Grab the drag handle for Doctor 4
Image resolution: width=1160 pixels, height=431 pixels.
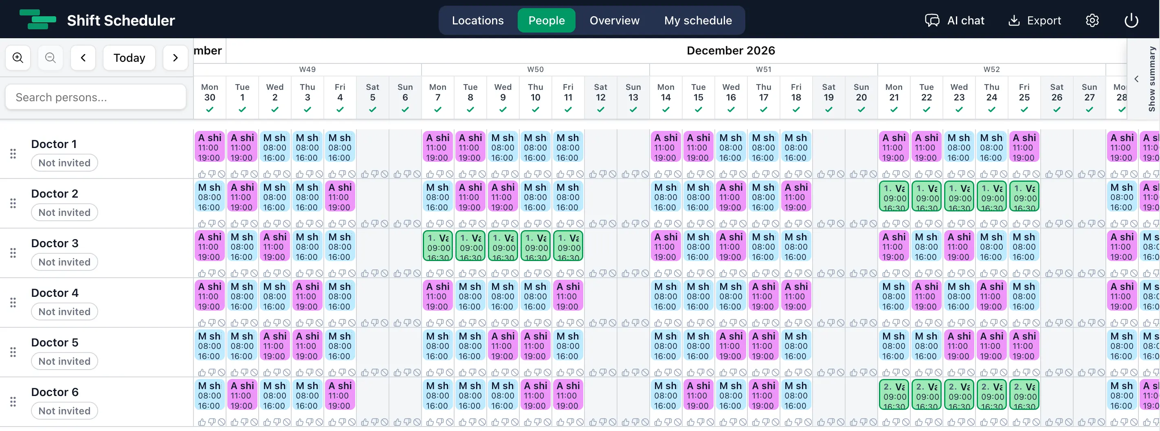coord(13,303)
